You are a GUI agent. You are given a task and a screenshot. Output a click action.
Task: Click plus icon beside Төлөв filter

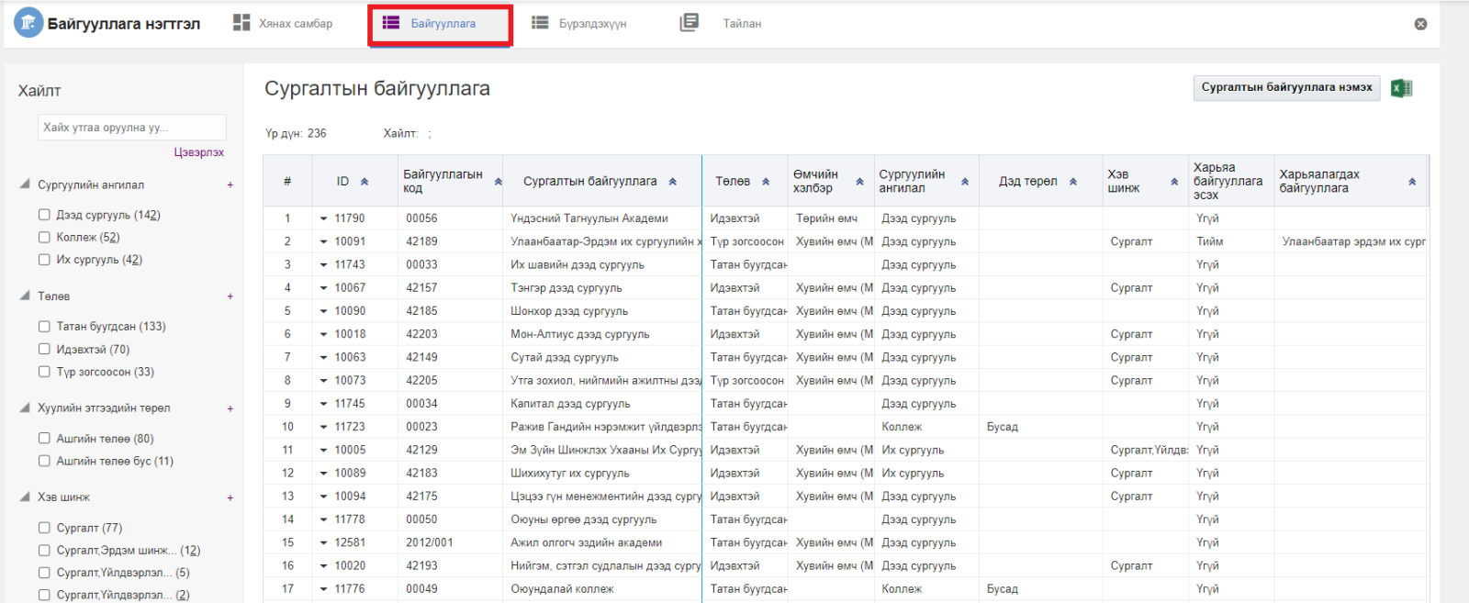pyautogui.click(x=230, y=296)
